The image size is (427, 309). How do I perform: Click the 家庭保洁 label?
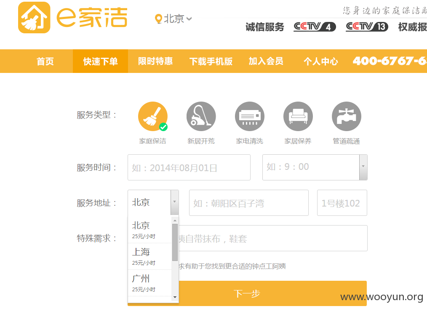pyautogui.click(x=152, y=141)
